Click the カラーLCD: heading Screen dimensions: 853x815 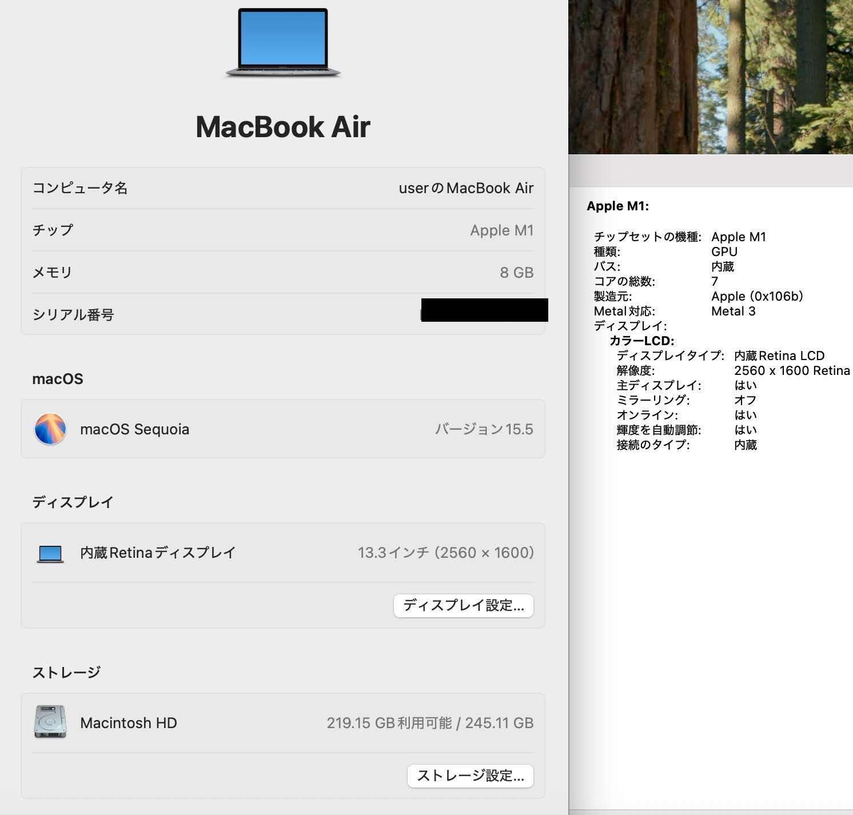click(x=642, y=341)
